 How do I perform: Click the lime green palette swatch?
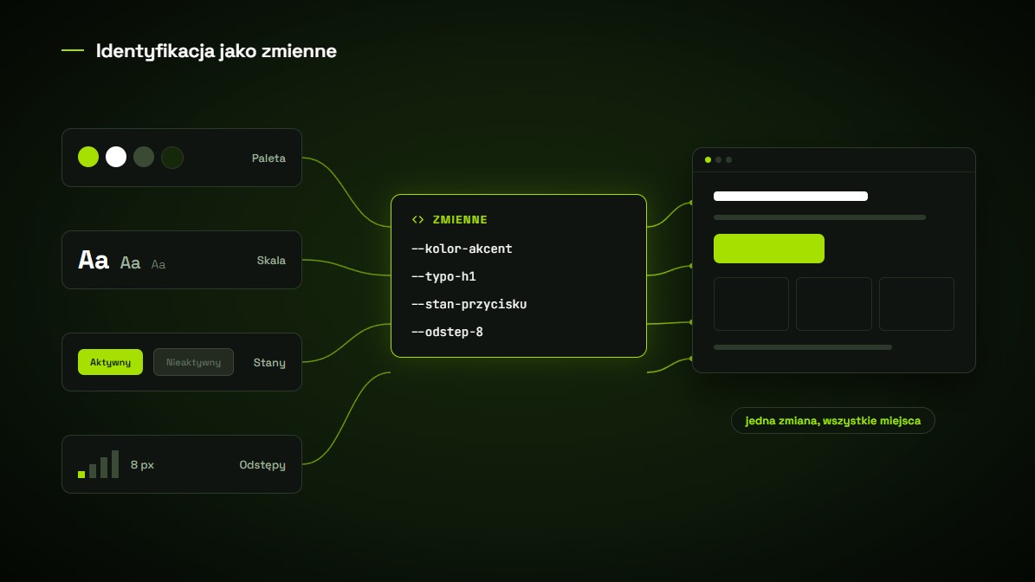pyautogui.click(x=88, y=157)
